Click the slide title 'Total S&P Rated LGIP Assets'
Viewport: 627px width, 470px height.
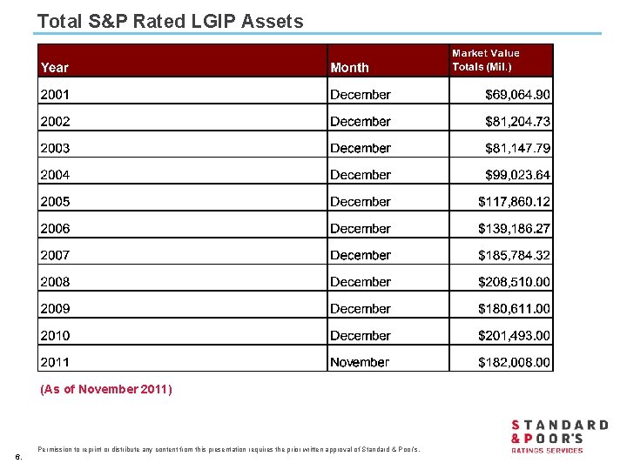171,22
